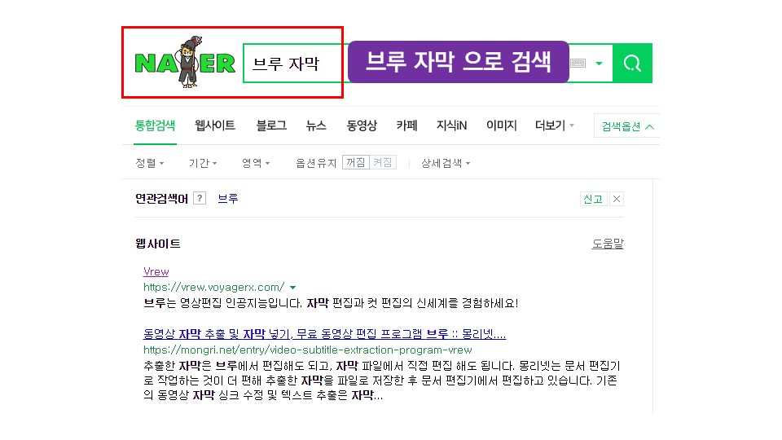Set 옵션유지 to 꺼짐

tap(356, 163)
